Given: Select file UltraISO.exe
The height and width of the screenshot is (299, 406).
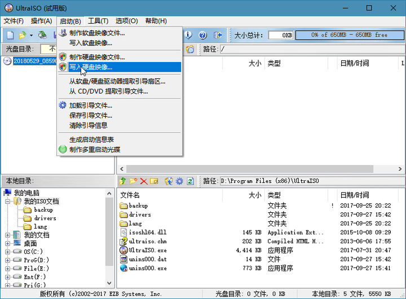Looking at the screenshot, I should coord(148,251).
